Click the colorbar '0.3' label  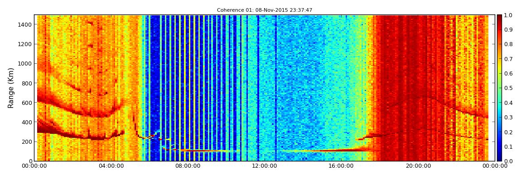tap(508, 118)
